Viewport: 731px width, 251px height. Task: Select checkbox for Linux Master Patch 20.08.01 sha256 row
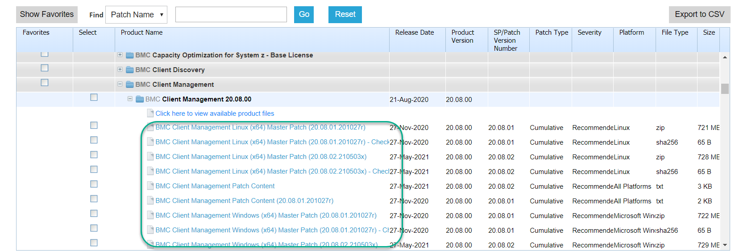pyautogui.click(x=94, y=140)
